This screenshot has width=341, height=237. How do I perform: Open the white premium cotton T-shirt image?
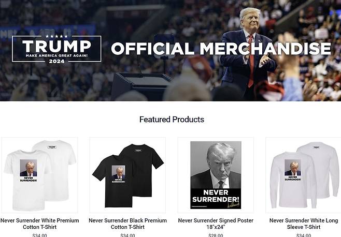pyautogui.click(x=40, y=175)
